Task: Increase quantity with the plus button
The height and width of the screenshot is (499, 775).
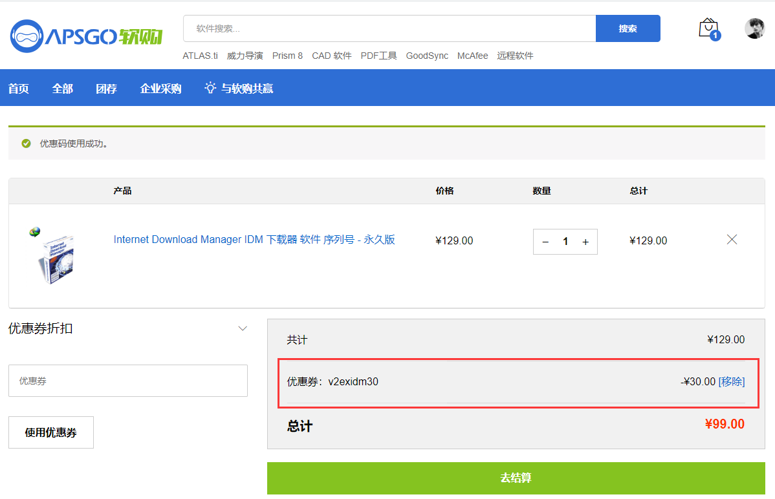Action: [585, 242]
